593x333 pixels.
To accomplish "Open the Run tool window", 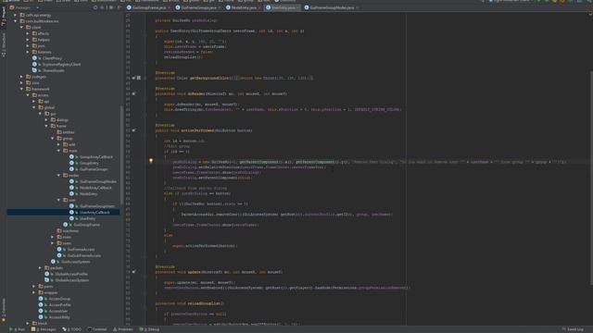I will tap(17, 329).
